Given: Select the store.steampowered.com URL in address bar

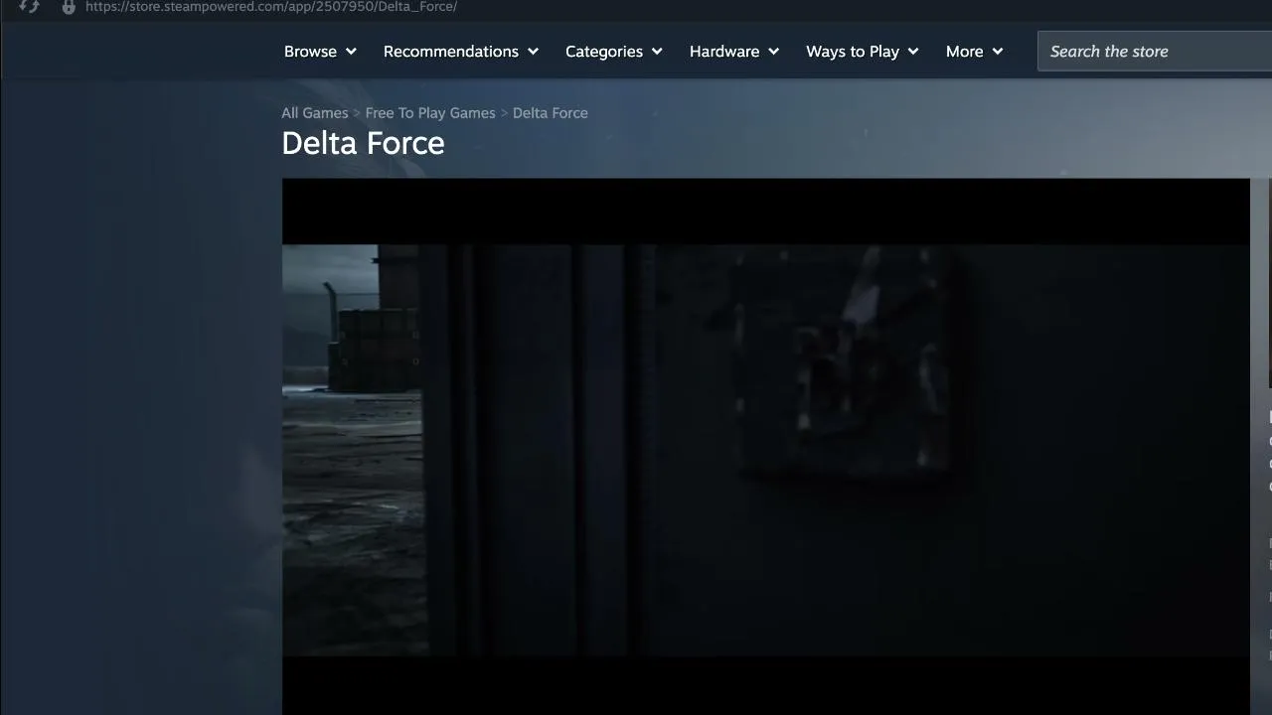Looking at the screenshot, I should tap(271, 7).
